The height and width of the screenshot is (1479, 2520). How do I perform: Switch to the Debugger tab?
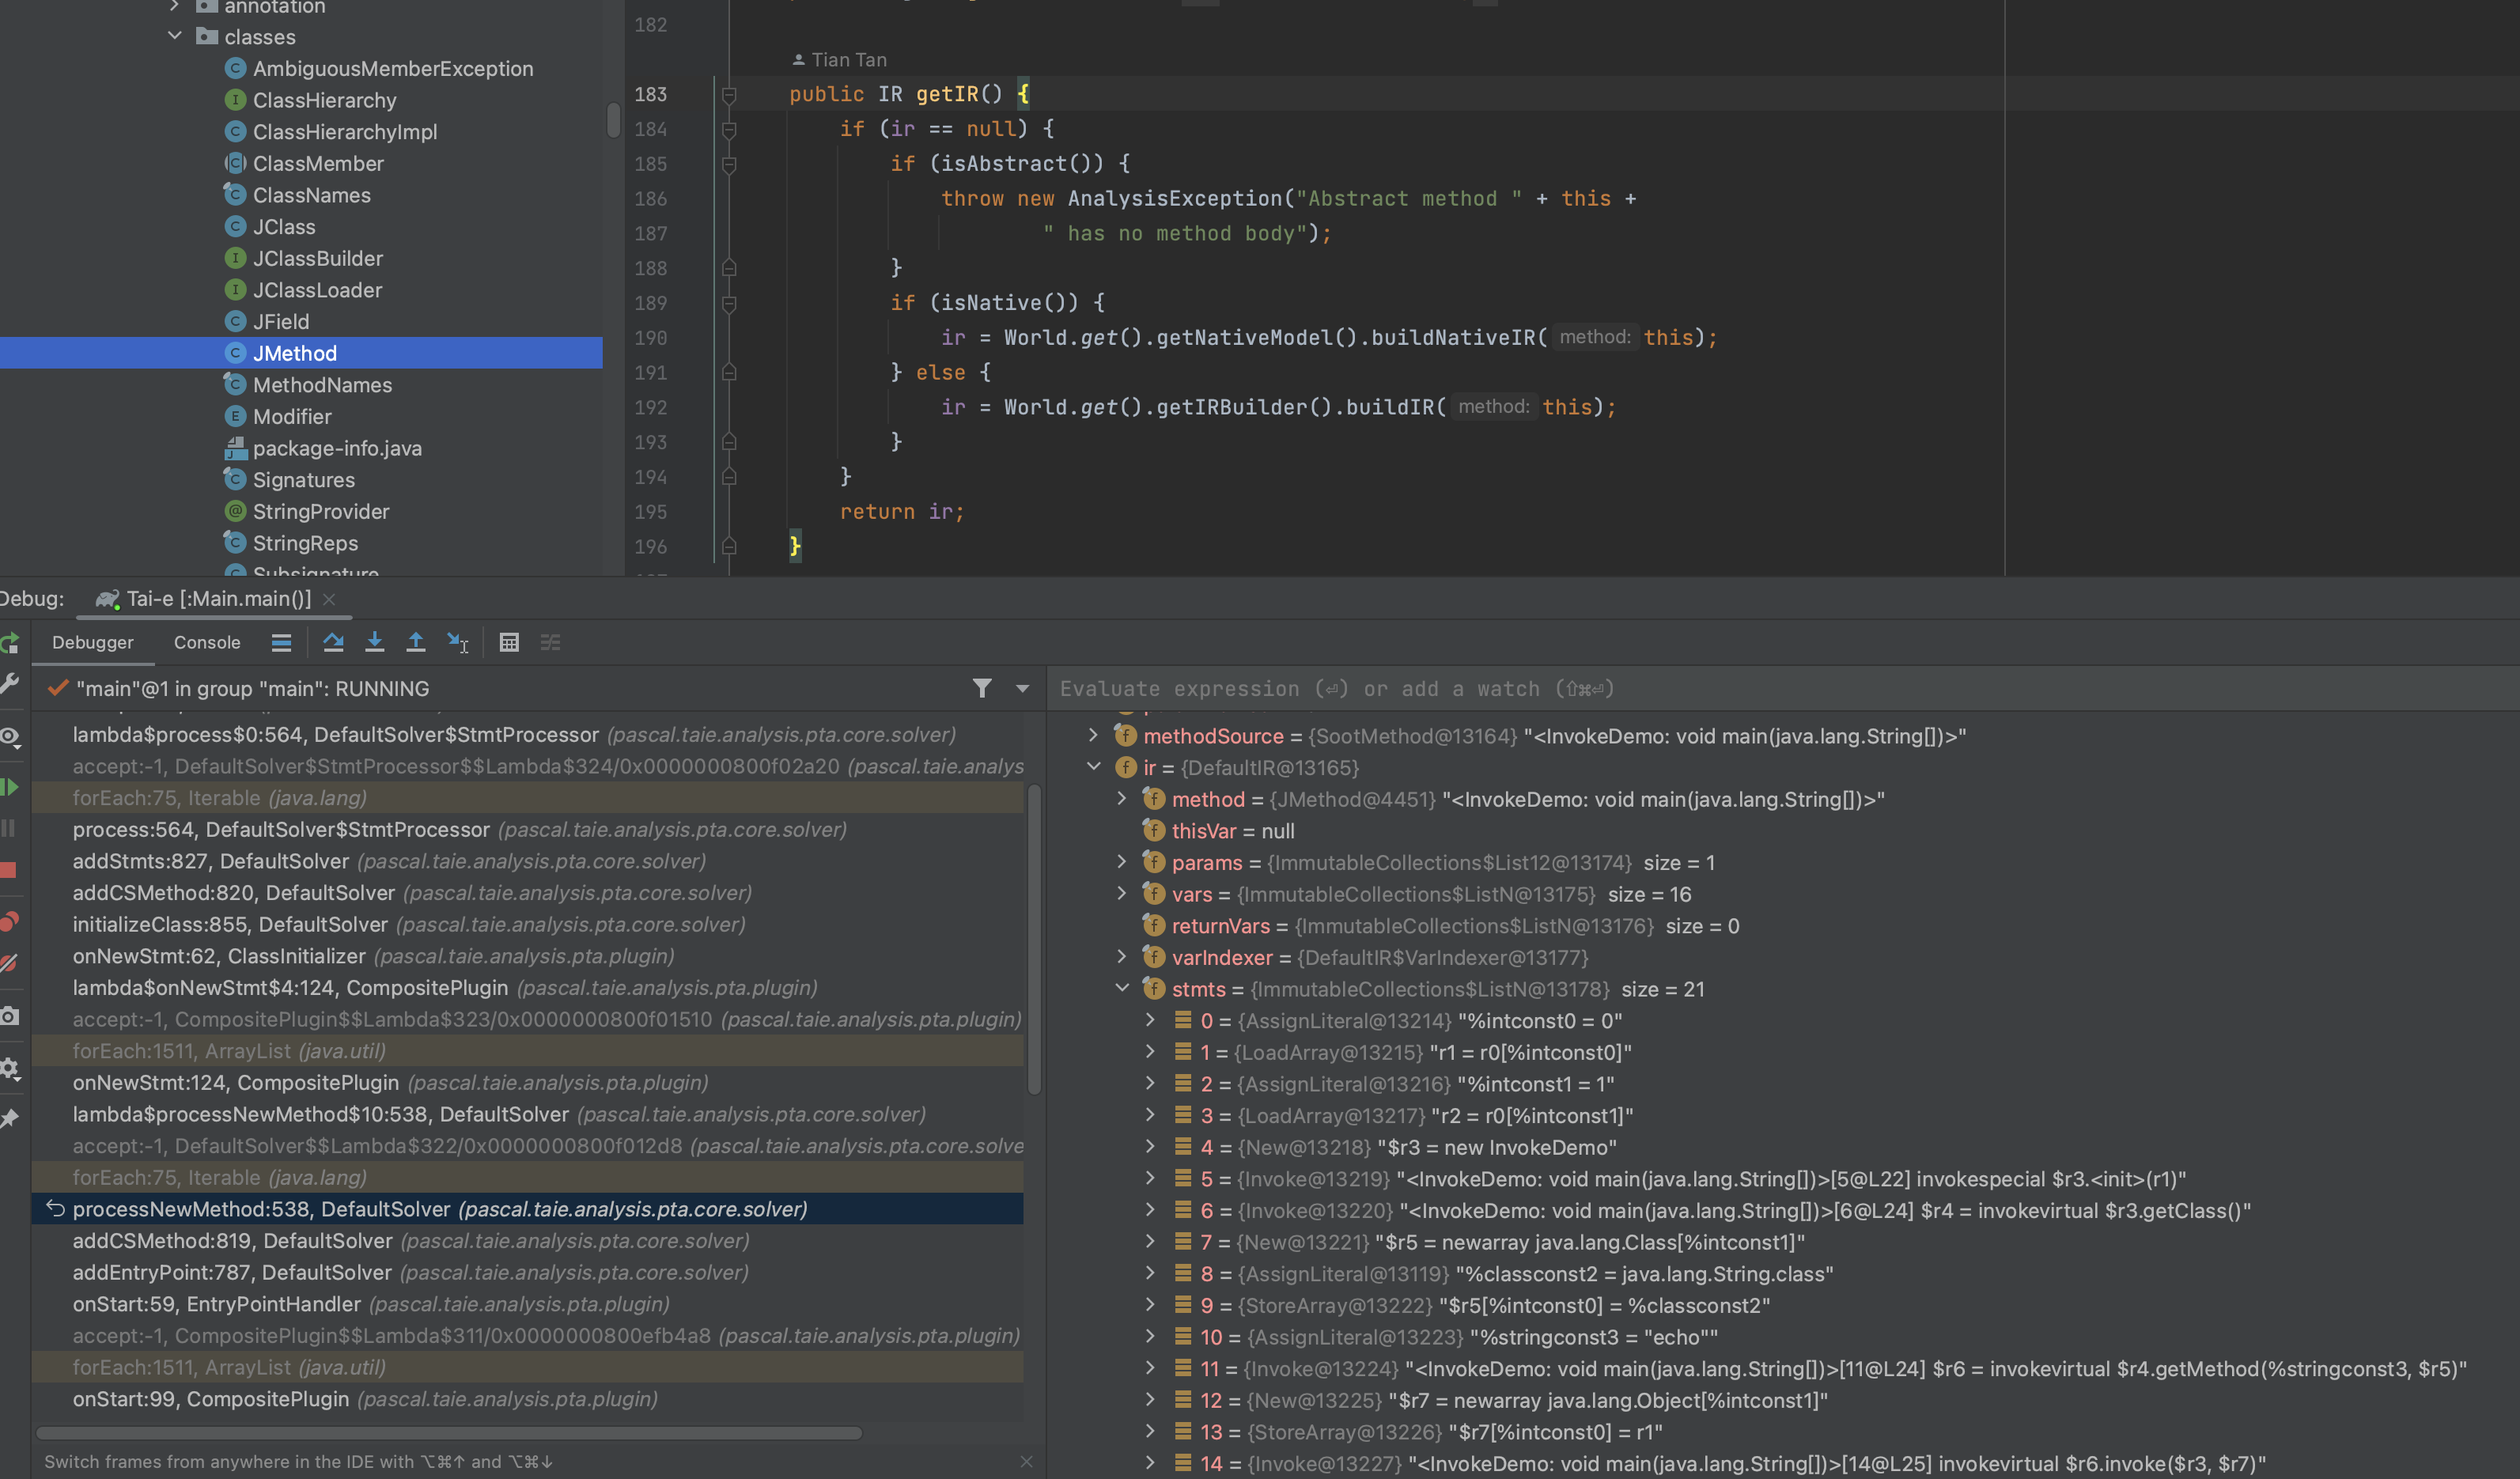[93, 643]
